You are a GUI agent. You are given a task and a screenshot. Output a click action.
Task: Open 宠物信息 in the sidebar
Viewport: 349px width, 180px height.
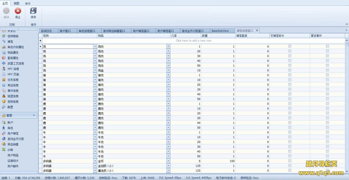point(13,101)
